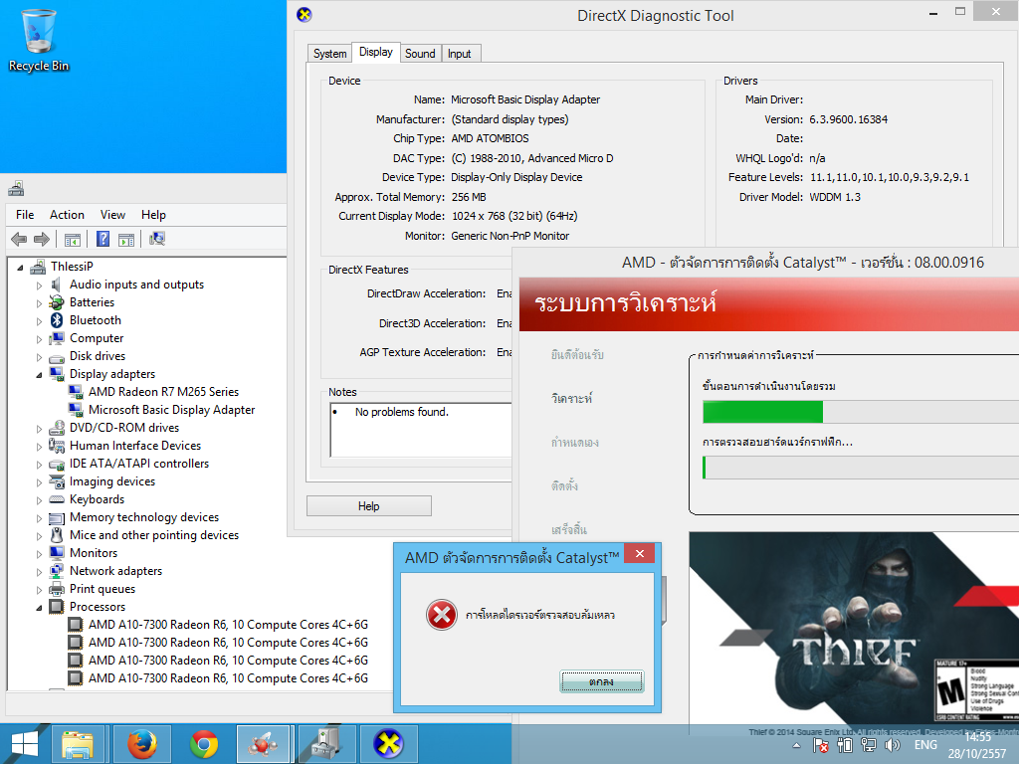Close the Catalyst error dialog
This screenshot has width=1019, height=764.
click(640, 553)
